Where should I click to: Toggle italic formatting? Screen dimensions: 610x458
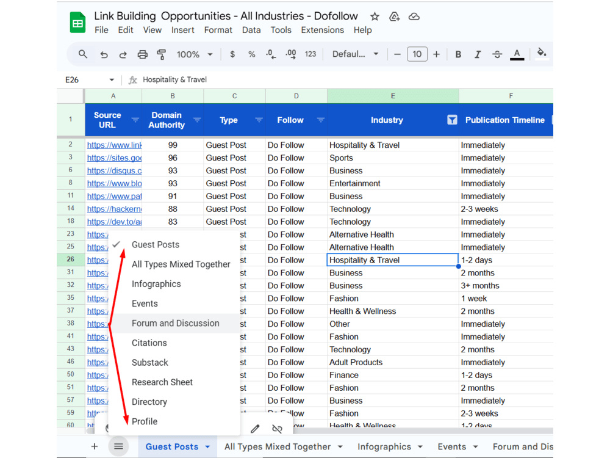coord(478,54)
